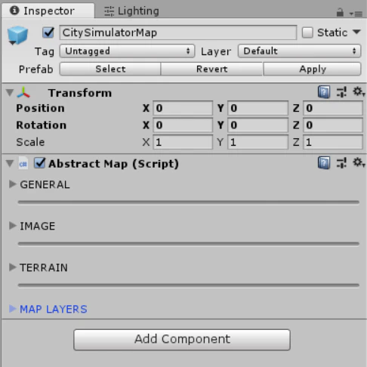Click the blue cube GameObject icon
Screen dimensions: 367x367
(x=17, y=35)
